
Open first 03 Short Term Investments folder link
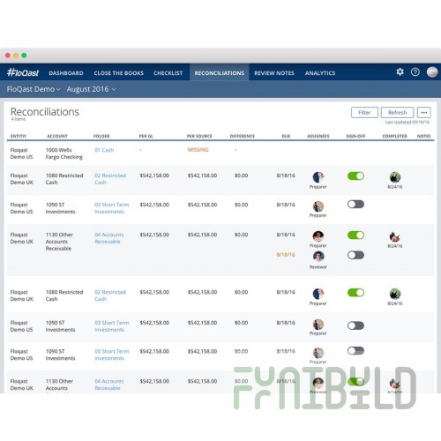pyautogui.click(x=112, y=208)
